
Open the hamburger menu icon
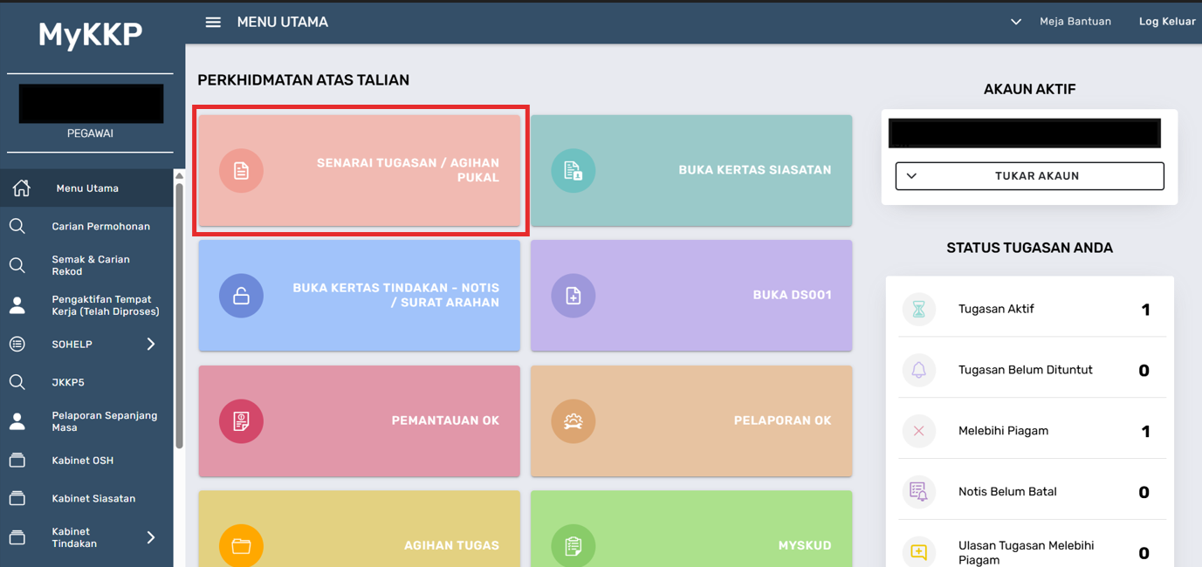tap(213, 22)
